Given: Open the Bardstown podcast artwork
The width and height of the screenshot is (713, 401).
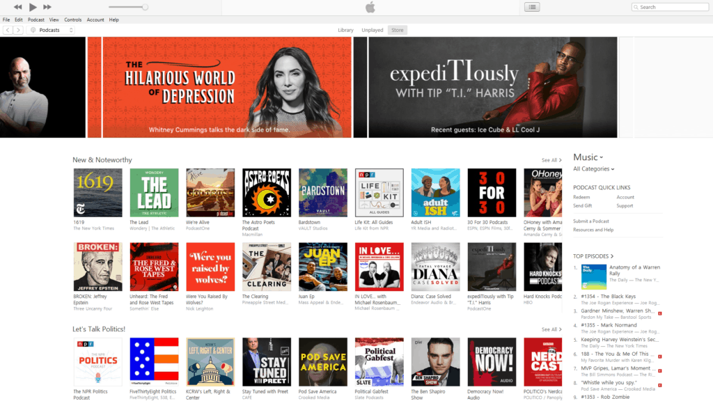Looking at the screenshot, I should tap(323, 193).
